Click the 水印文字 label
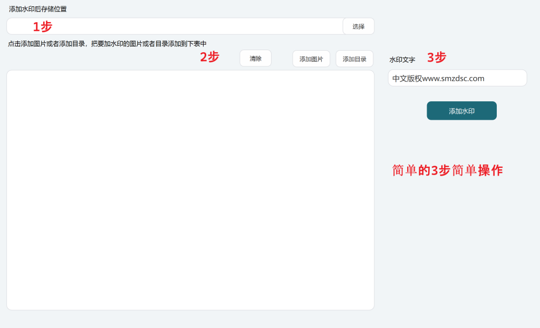 (402, 60)
